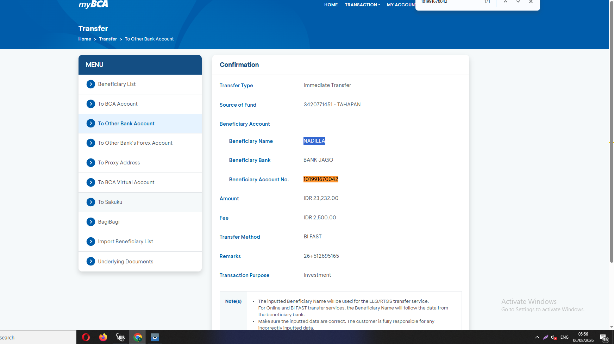Click the Confirmation heading
This screenshot has width=614, height=344.
[239, 65]
